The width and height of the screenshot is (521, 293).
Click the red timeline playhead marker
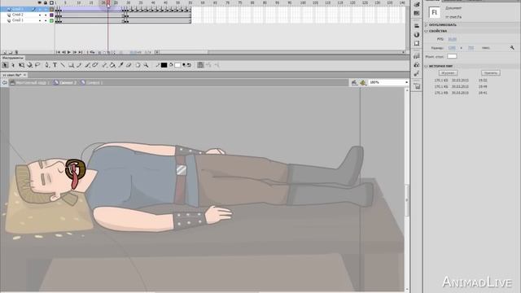click(x=108, y=3)
